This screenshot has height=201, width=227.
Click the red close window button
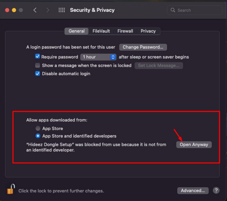pyautogui.click(x=7, y=10)
